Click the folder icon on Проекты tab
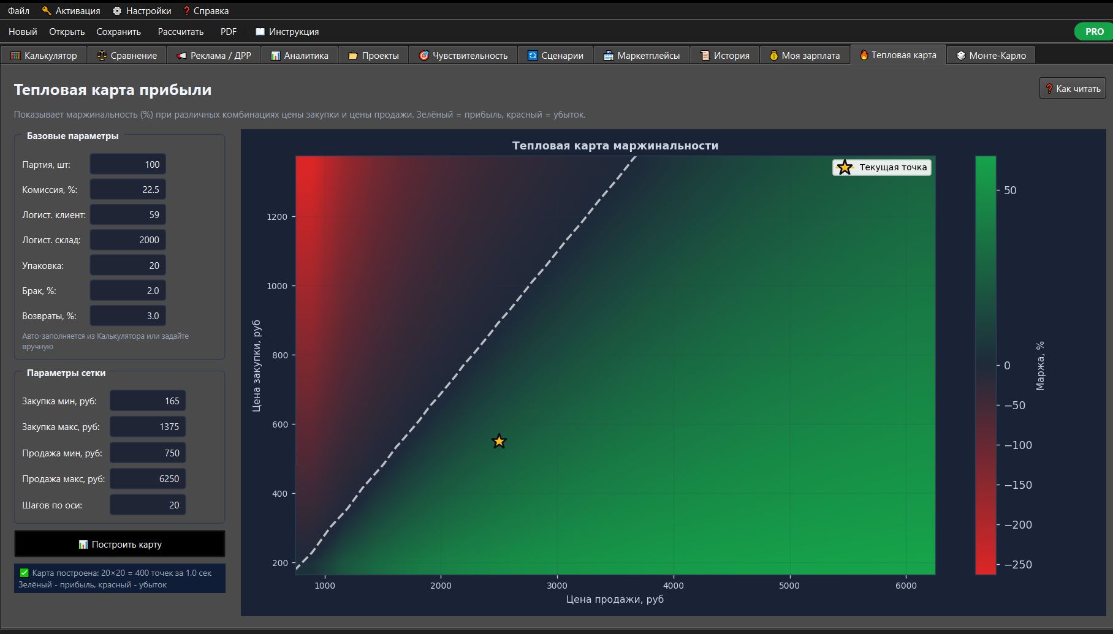Viewport: 1113px width, 634px height. click(x=353, y=55)
